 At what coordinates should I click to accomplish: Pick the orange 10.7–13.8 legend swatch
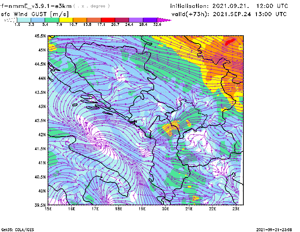pyautogui.click(x=80, y=20)
